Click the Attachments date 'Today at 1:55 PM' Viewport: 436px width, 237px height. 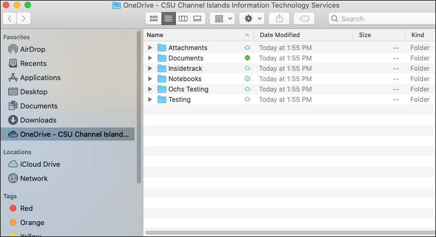(x=285, y=48)
